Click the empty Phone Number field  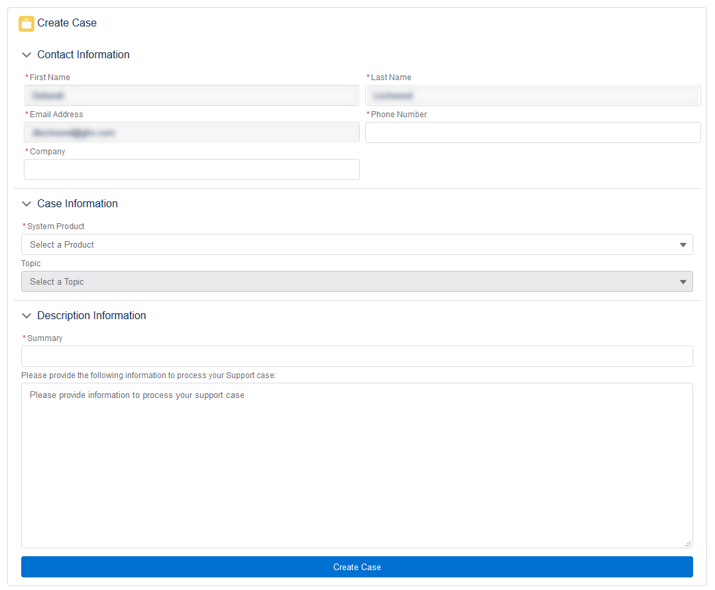[x=532, y=132]
